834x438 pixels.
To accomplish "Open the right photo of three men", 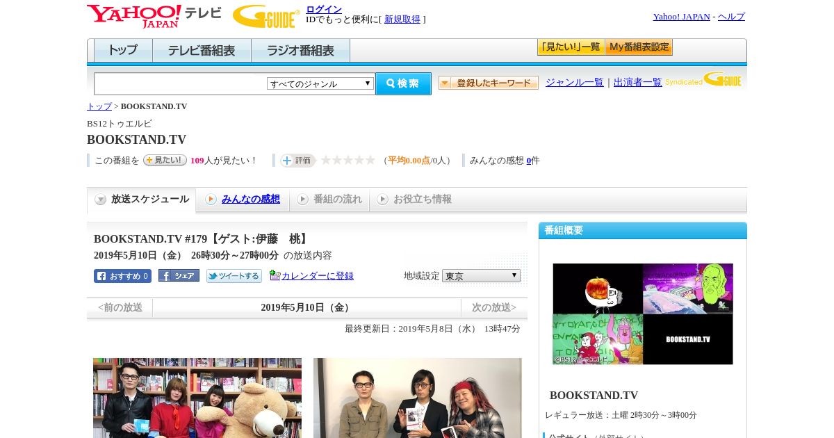I will pos(418,398).
